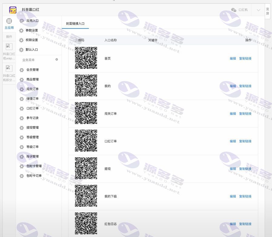Click the WeChat icon beside 口红机
The width and height of the screenshot is (272, 237).
[x=234, y=10]
